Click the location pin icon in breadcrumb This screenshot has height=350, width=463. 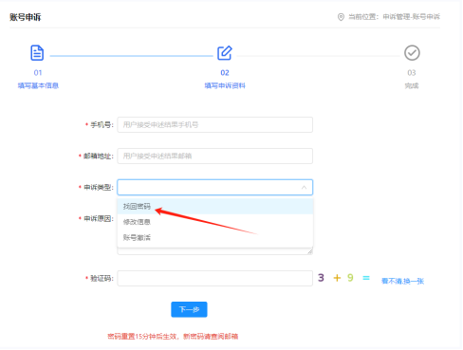(x=341, y=17)
